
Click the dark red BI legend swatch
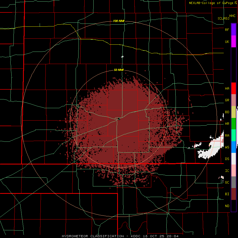234,194
